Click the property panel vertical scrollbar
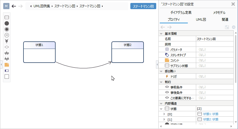Viewport: 238px width, 129px height. [x=236, y=59]
